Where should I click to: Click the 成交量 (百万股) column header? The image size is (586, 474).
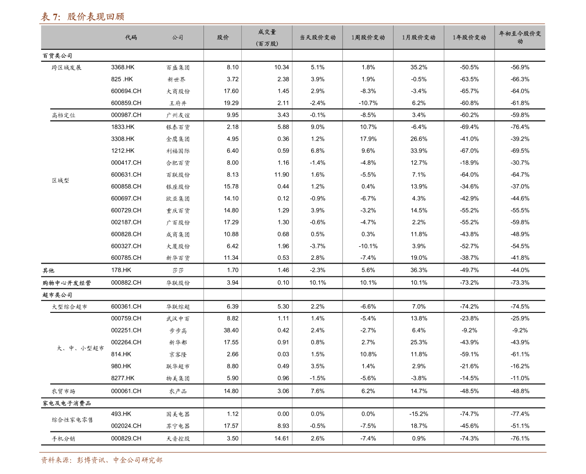tap(267, 37)
